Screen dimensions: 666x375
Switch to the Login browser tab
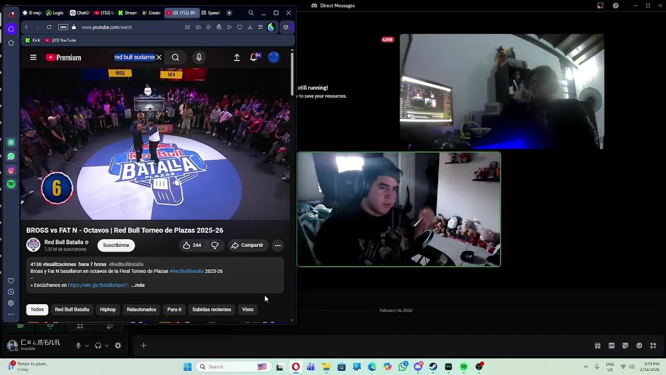[x=55, y=12]
